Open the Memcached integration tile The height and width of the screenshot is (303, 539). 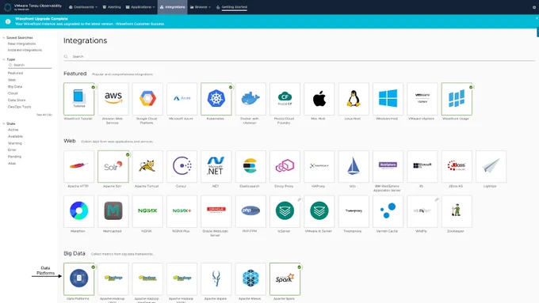[113, 211]
